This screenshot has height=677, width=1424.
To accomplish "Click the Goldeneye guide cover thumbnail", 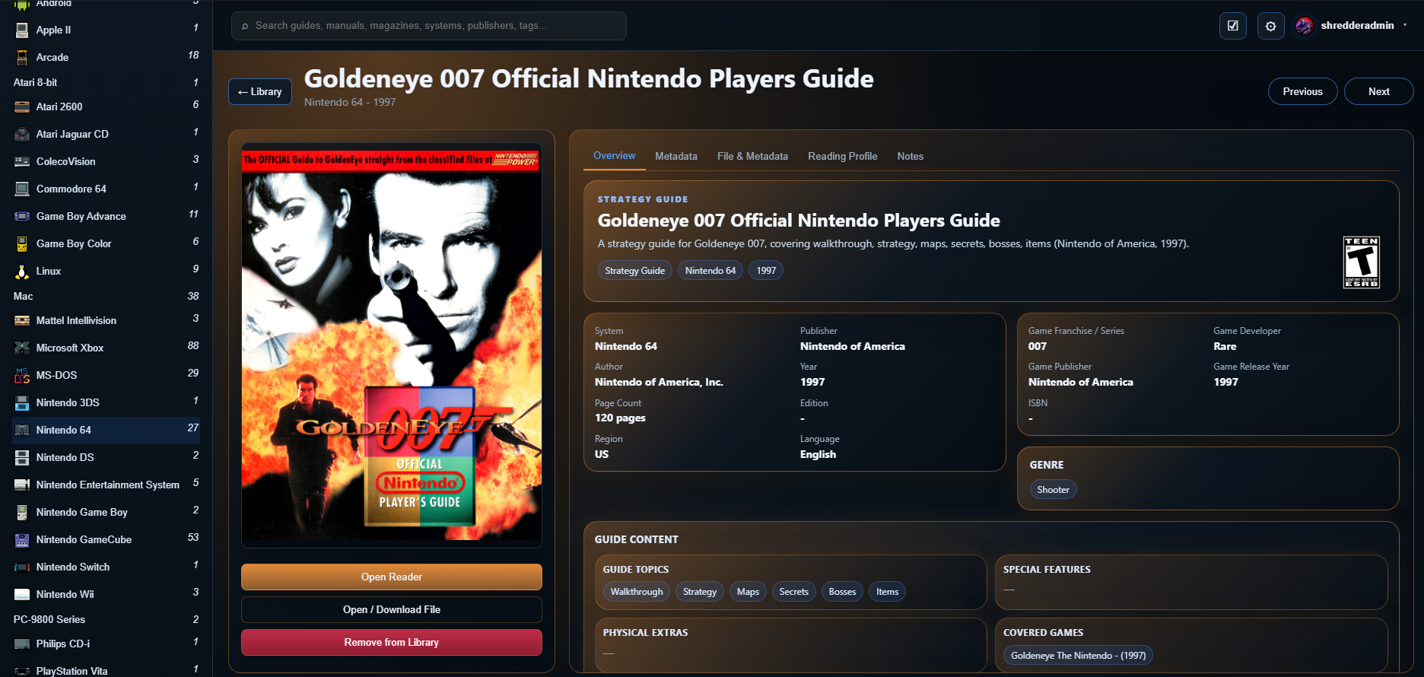I will 392,345.
